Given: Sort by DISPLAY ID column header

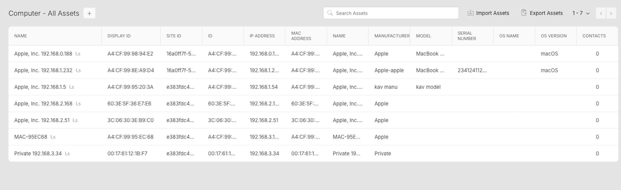Looking at the screenshot, I should [x=119, y=36].
